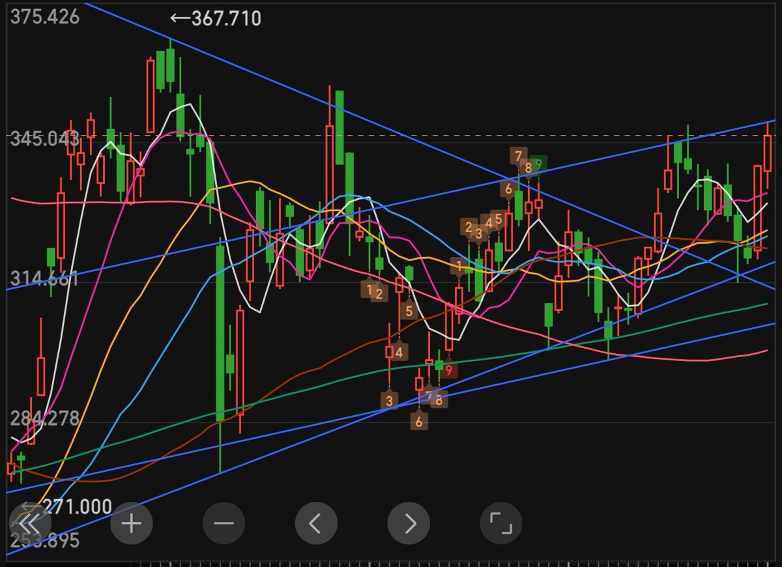Select the green 9 sequence marker
The width and height of the screenshot is (782, 567).
[x=538, y=164]
